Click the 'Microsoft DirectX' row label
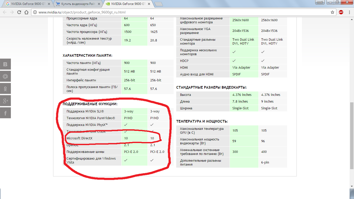 [79, 138]
